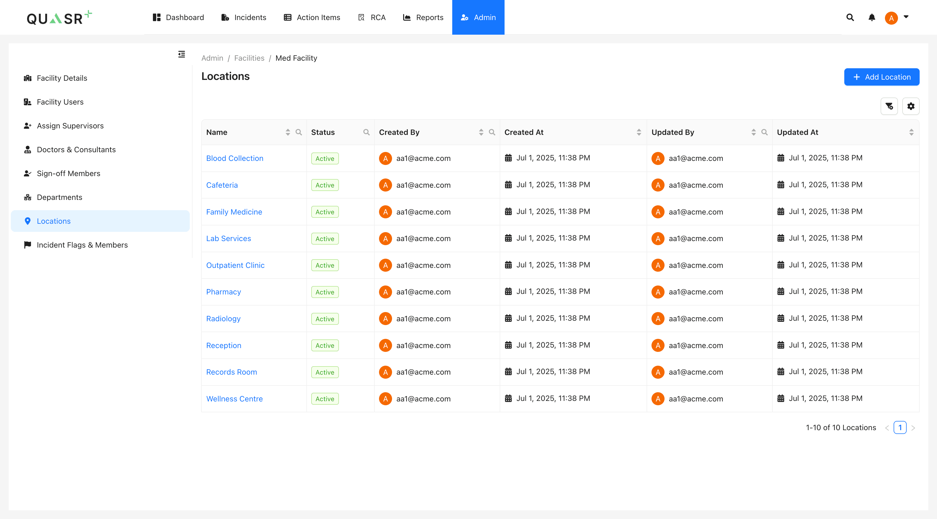The image size is (937, 519).
Task: Switch to the Incidents section
Action: [x=244, y=17]
